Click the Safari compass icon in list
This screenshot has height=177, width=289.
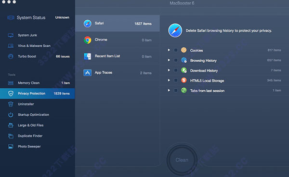88,24
